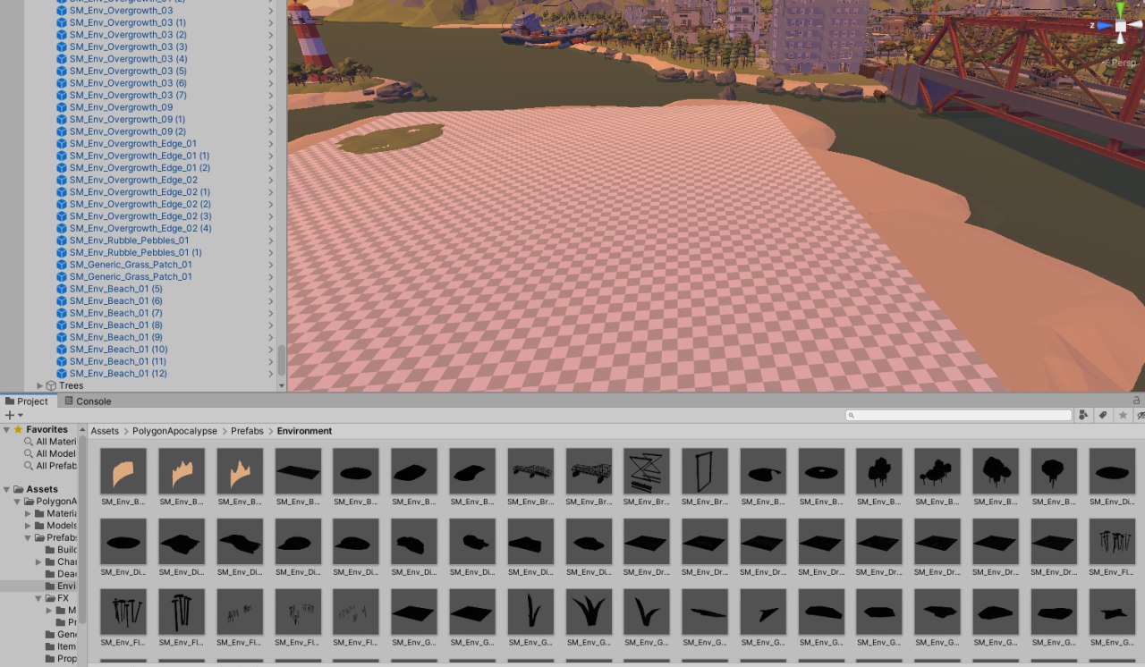Open prefab chevron for SM_Env_Beach_01 (10)
Image resolution: width=1145 pixels, height=667 pixels.
pos(271,350)
